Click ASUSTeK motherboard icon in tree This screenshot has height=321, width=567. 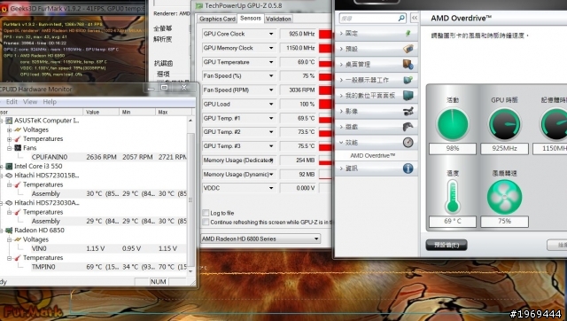[x=9, y=121]
